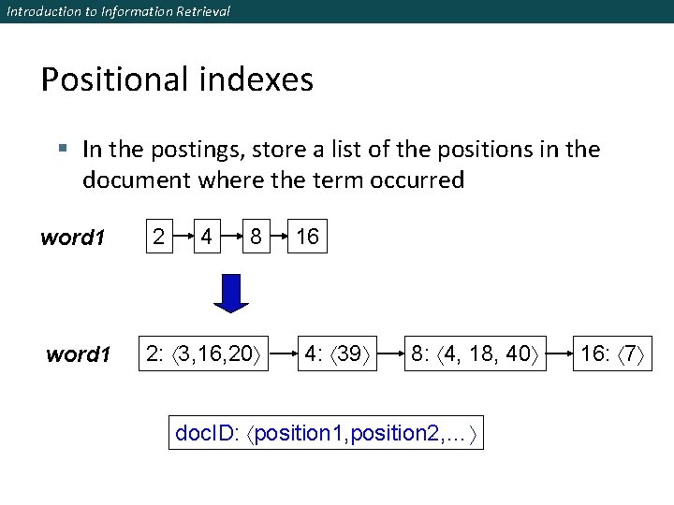674x505 pixels.
Task: Click the arrow between postings 4 and 8
Action: [390, 353]
